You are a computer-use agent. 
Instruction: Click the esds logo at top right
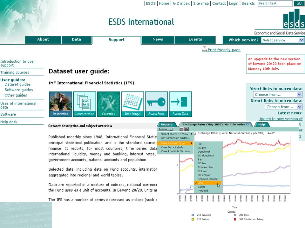point(294,19)
